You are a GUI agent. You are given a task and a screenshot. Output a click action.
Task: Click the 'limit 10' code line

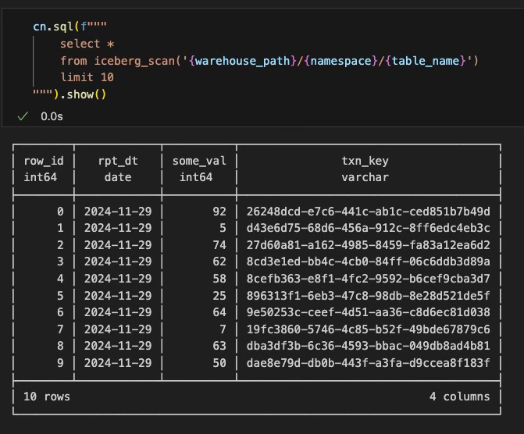point(87,77)
